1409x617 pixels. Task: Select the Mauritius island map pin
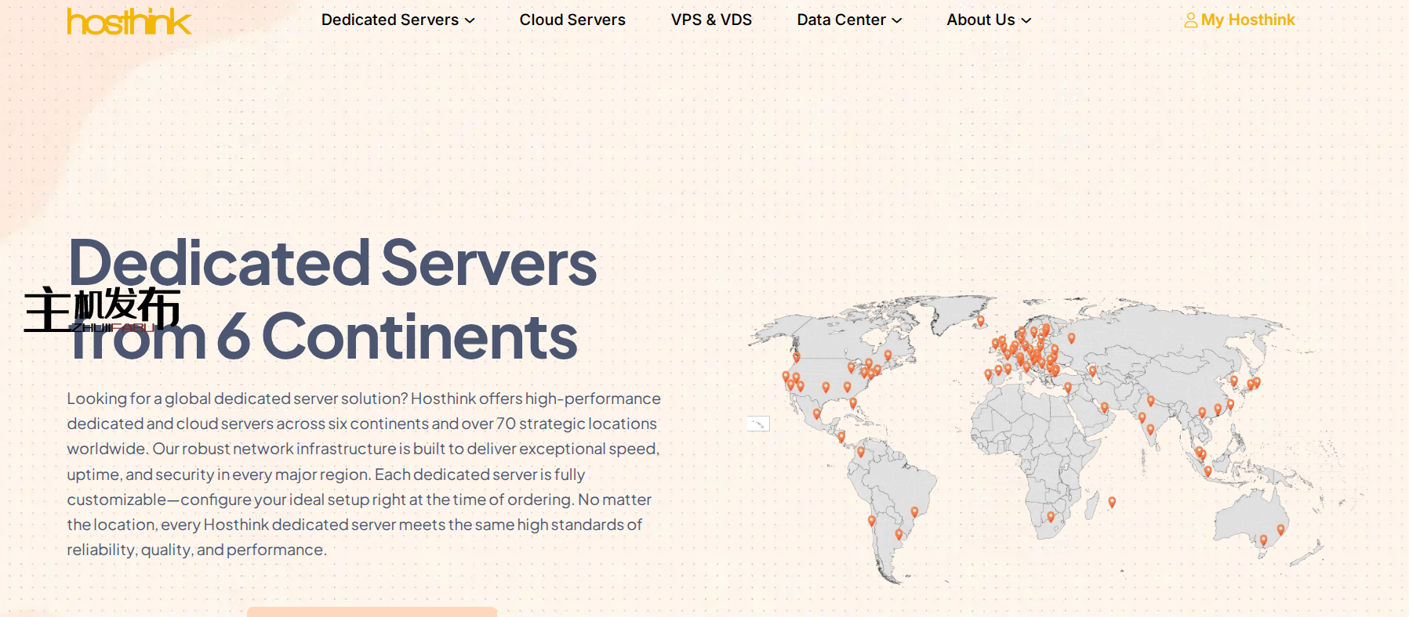click(1112, 502)
